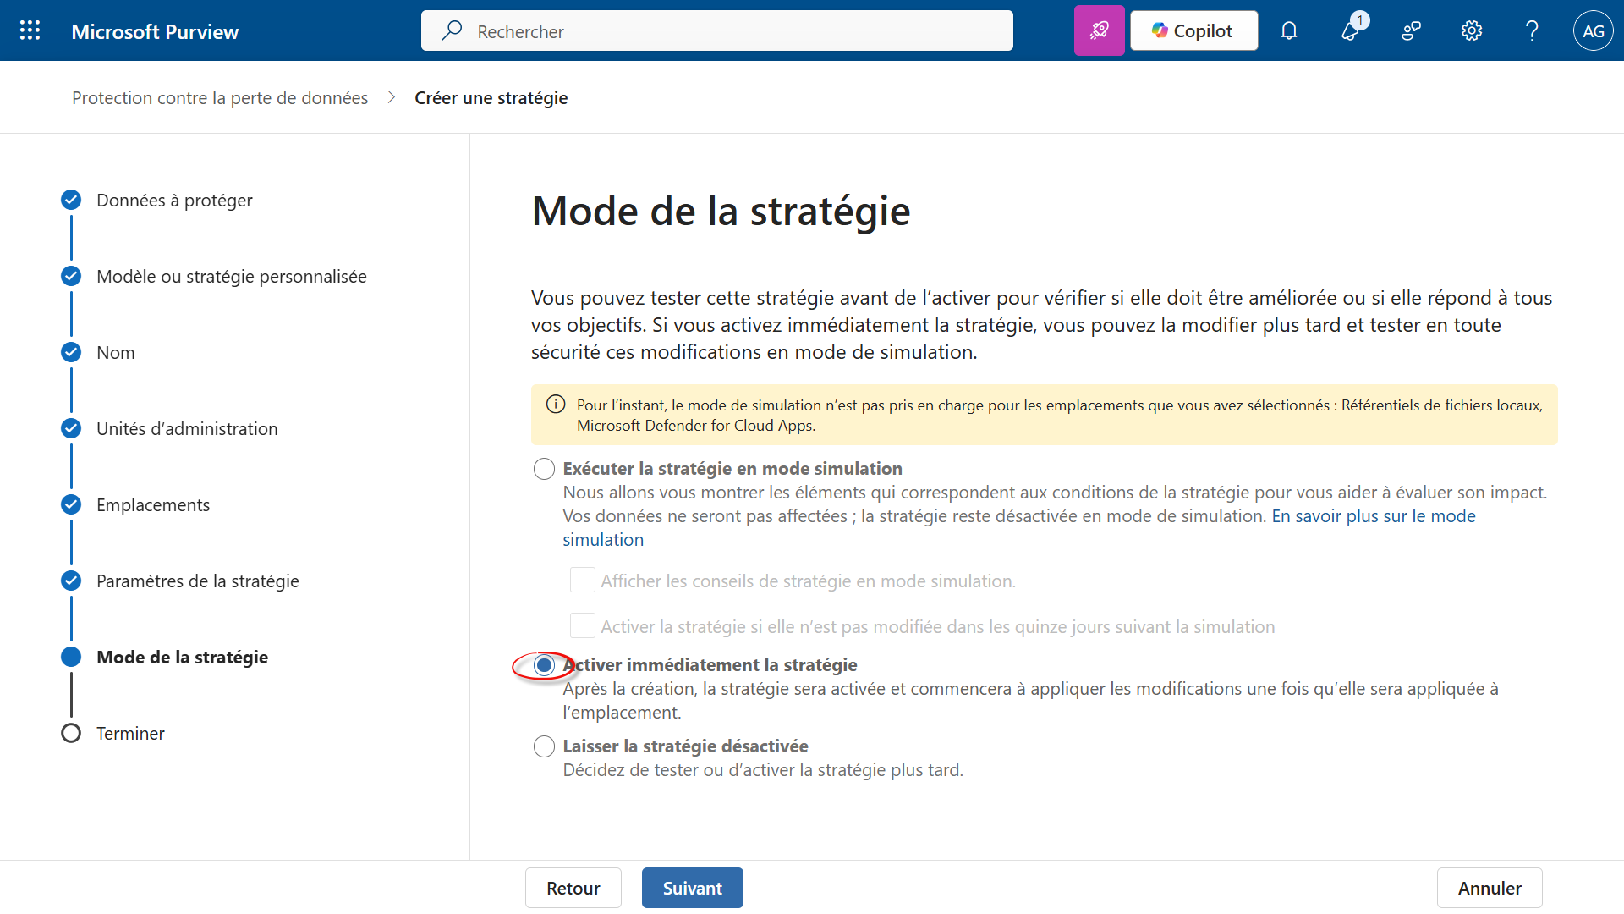Click the Rechercher search field

(717, 31)
